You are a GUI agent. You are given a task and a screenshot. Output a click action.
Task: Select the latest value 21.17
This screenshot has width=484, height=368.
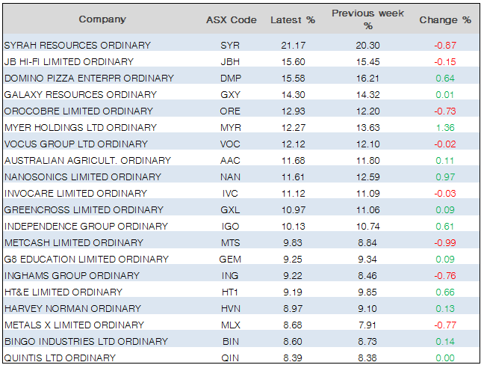[292, 46]
